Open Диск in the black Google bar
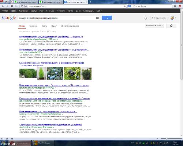Screen dimensions: 183x146 tap(78, 11)
